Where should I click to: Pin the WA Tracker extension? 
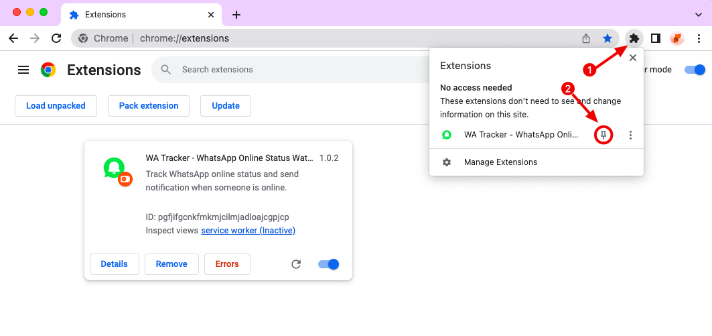click(x=603, y=135)
